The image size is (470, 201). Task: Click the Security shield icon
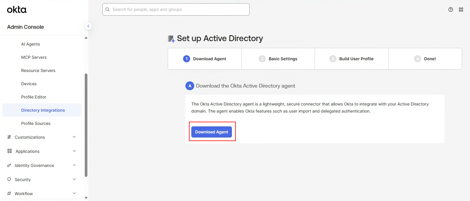pos(9,179)
